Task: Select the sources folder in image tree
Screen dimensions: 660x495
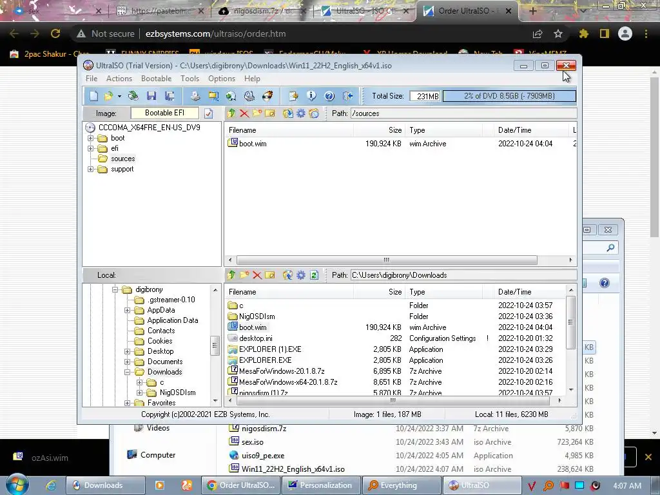Action: coord(123,159)
